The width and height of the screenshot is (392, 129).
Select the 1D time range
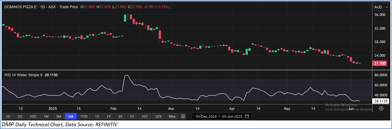coord(8,116)
